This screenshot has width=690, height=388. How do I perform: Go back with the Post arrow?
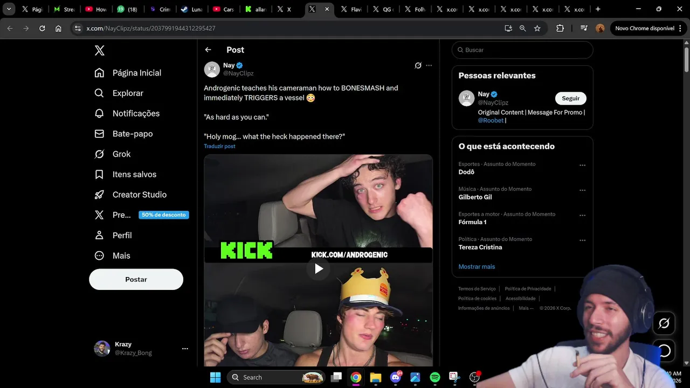[208, 50]
